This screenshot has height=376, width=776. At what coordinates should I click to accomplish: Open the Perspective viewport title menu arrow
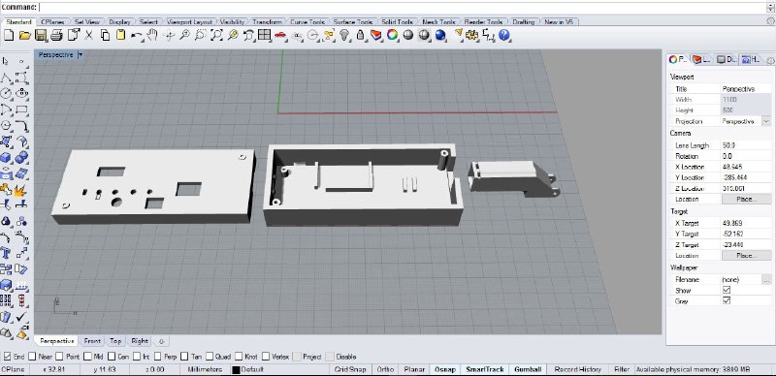tap(81, 55)
